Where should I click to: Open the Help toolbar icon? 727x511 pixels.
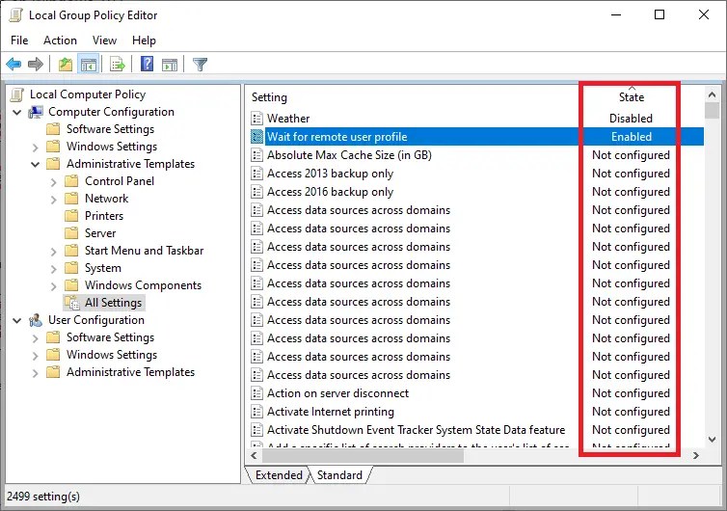[147, 64]
